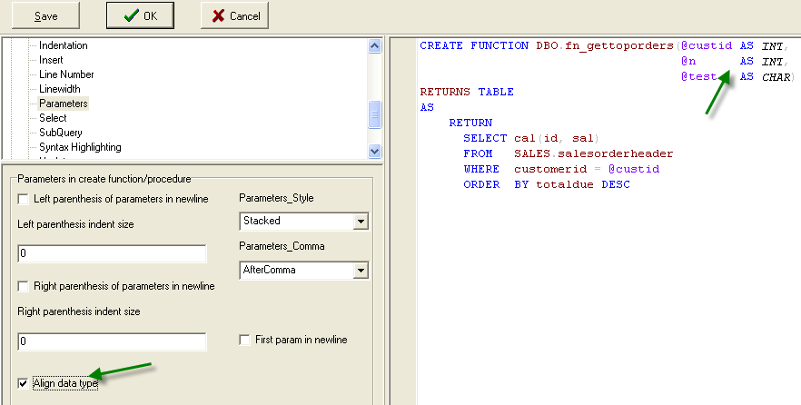Click the RETURN keyword in the preview

[x=470, y=123]
